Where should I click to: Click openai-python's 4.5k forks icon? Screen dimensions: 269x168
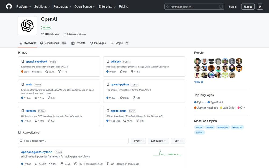click(134, 98)
